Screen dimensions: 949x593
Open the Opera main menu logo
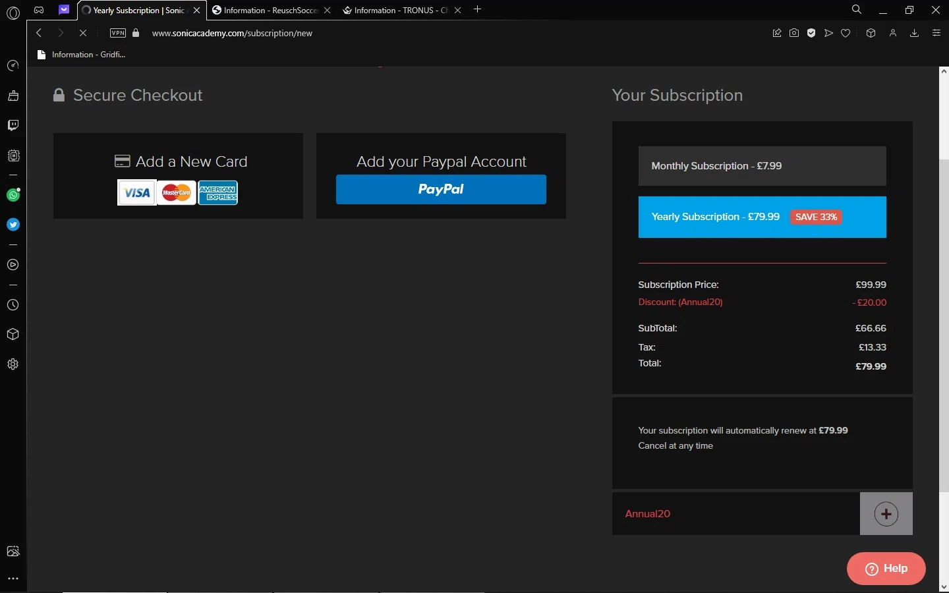click(13, 12)
